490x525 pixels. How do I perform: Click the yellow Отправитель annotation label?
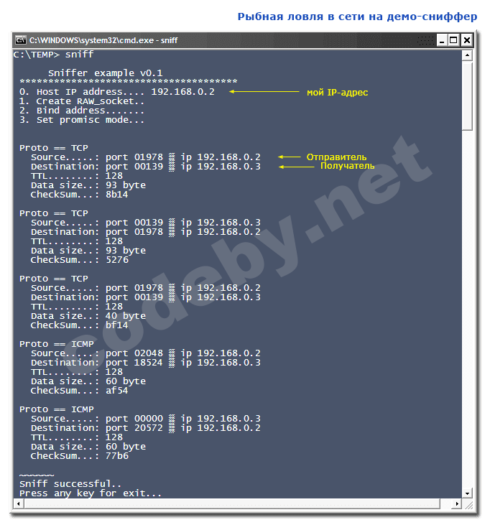(x=336, y=157)
